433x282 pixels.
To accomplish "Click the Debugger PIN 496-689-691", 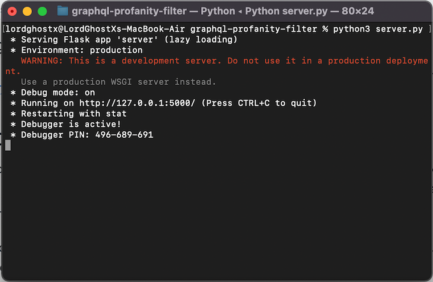I will (x=125, y=135).
